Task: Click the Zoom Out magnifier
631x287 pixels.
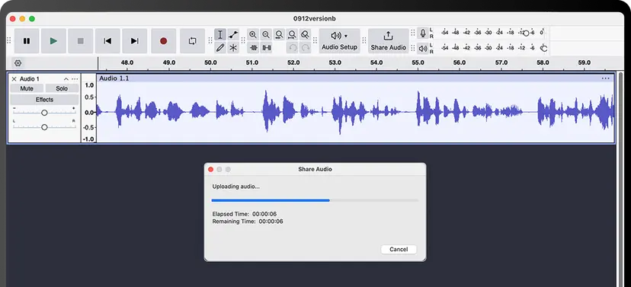Action: (266, 34)
